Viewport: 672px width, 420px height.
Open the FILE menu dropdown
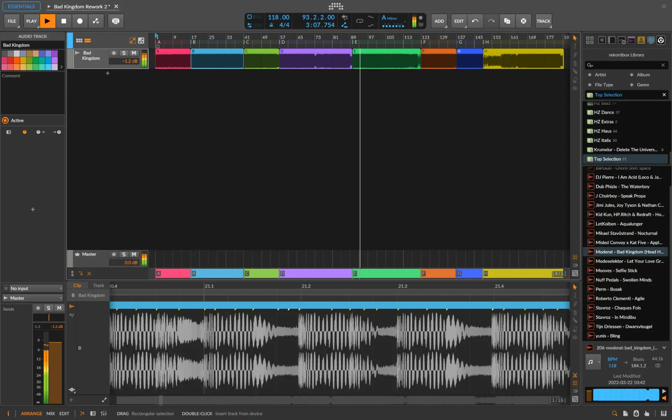click(x=12, y=21)
